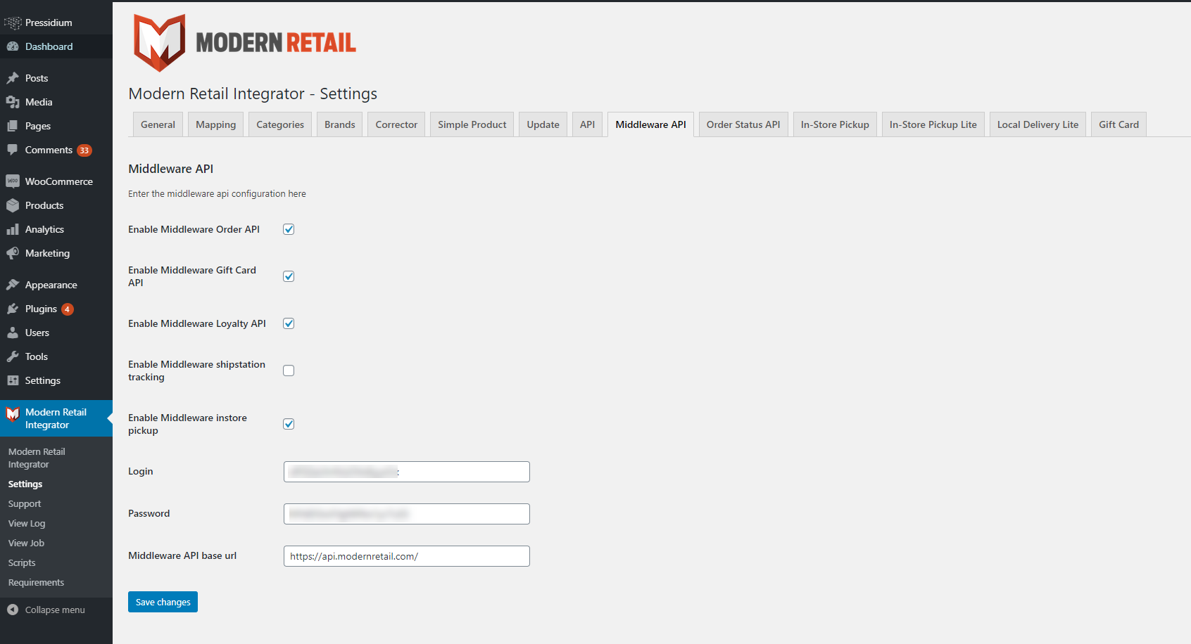Open the In-Store Pickup Lite tab
Image resolution: width=1191 pixels, height=644 pixels.
(x=933, y=124)
